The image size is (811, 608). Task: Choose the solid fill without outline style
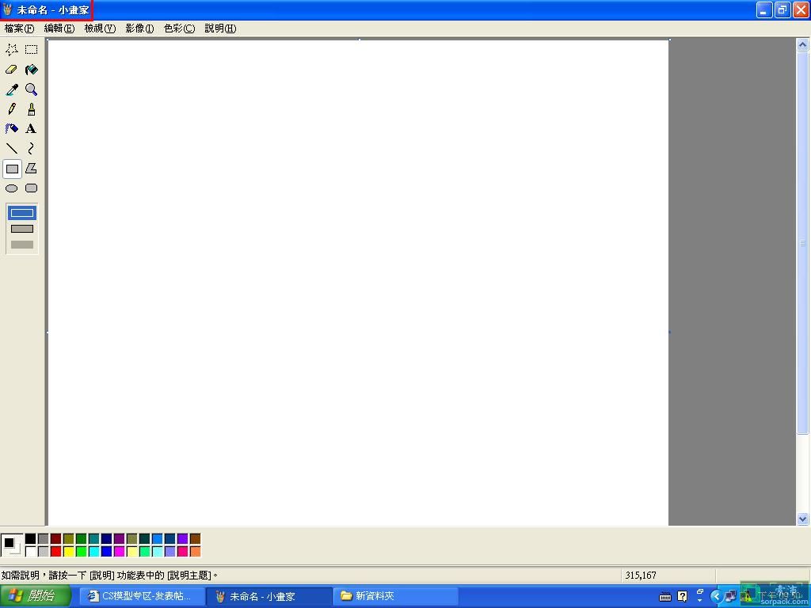21,245
